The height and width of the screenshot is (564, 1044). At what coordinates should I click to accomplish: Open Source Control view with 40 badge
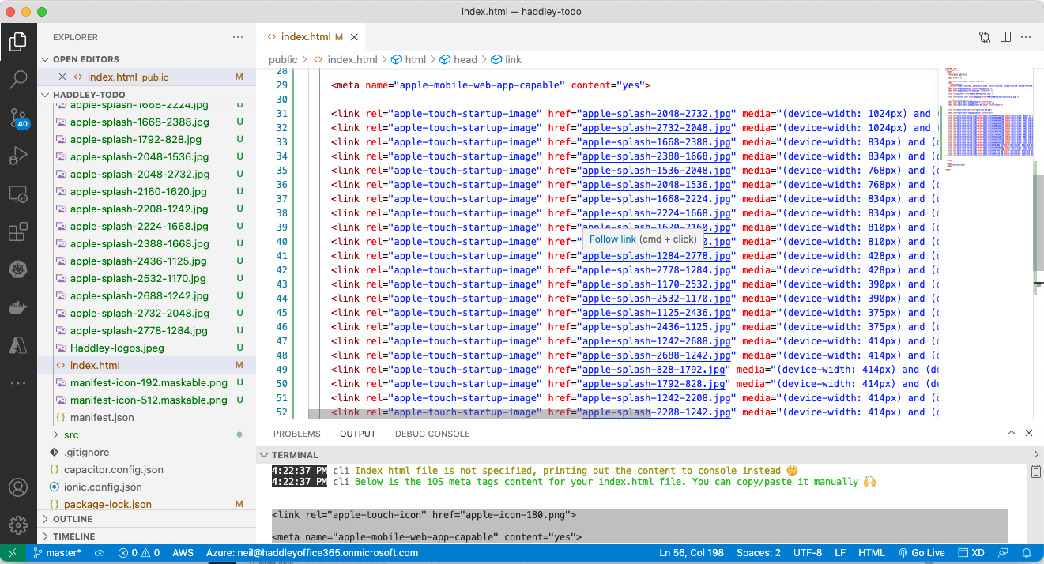pyautogui.click(x=18, y=118)
